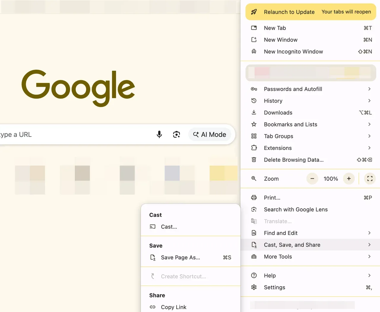The width and height of the screenshot is (380, 312).
Task: Click the trash icon for Delete Browsing Data
Action: click(254, 160)
